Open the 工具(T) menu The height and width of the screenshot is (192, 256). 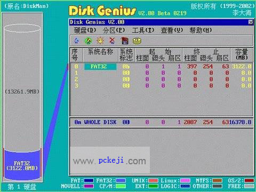(x=143, y=30)
